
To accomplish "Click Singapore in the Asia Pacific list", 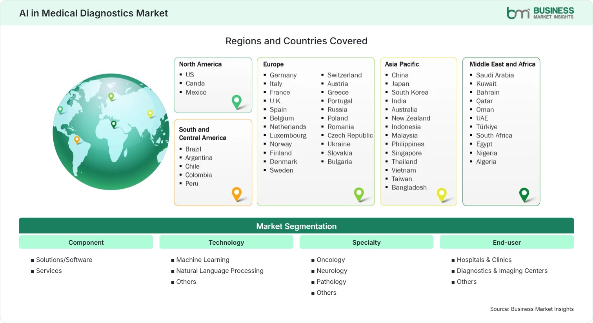I will click(407, 153).
